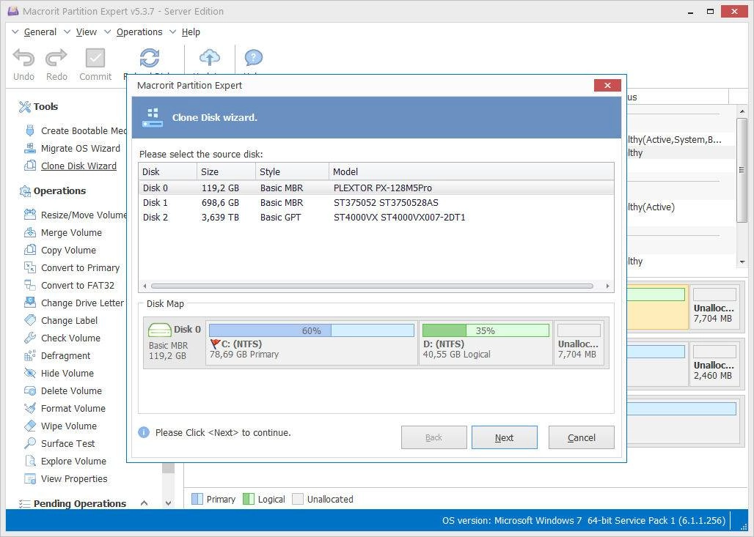Click Cancel in Clone Disk wizard

tap(582, 437)
